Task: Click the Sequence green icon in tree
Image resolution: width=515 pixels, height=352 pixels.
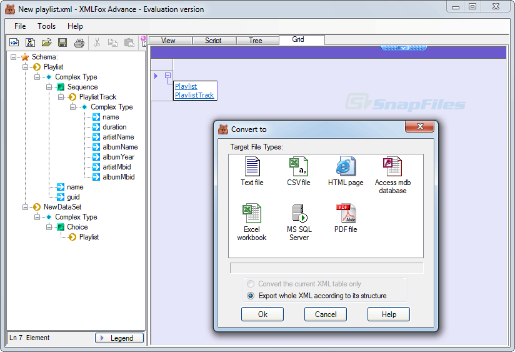Action: pos(61,87)
